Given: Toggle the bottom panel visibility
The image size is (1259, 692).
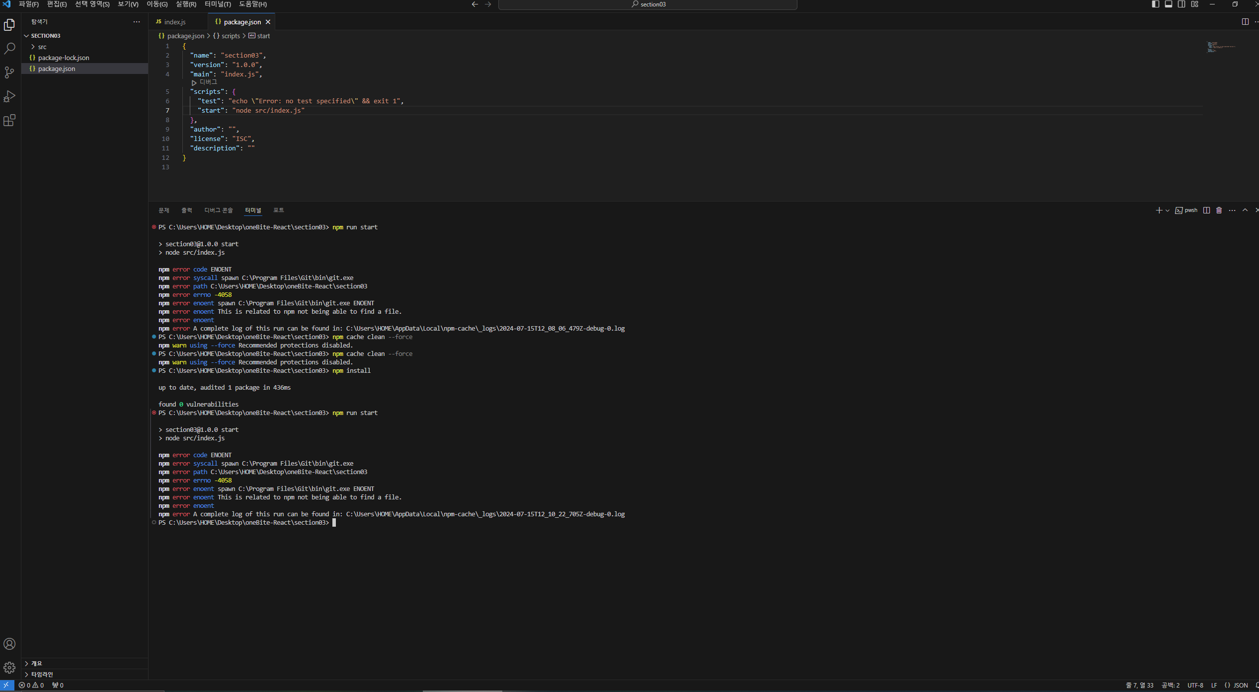Looking at the screenshot, I should pyautogui.click(x=1169, y=4).
